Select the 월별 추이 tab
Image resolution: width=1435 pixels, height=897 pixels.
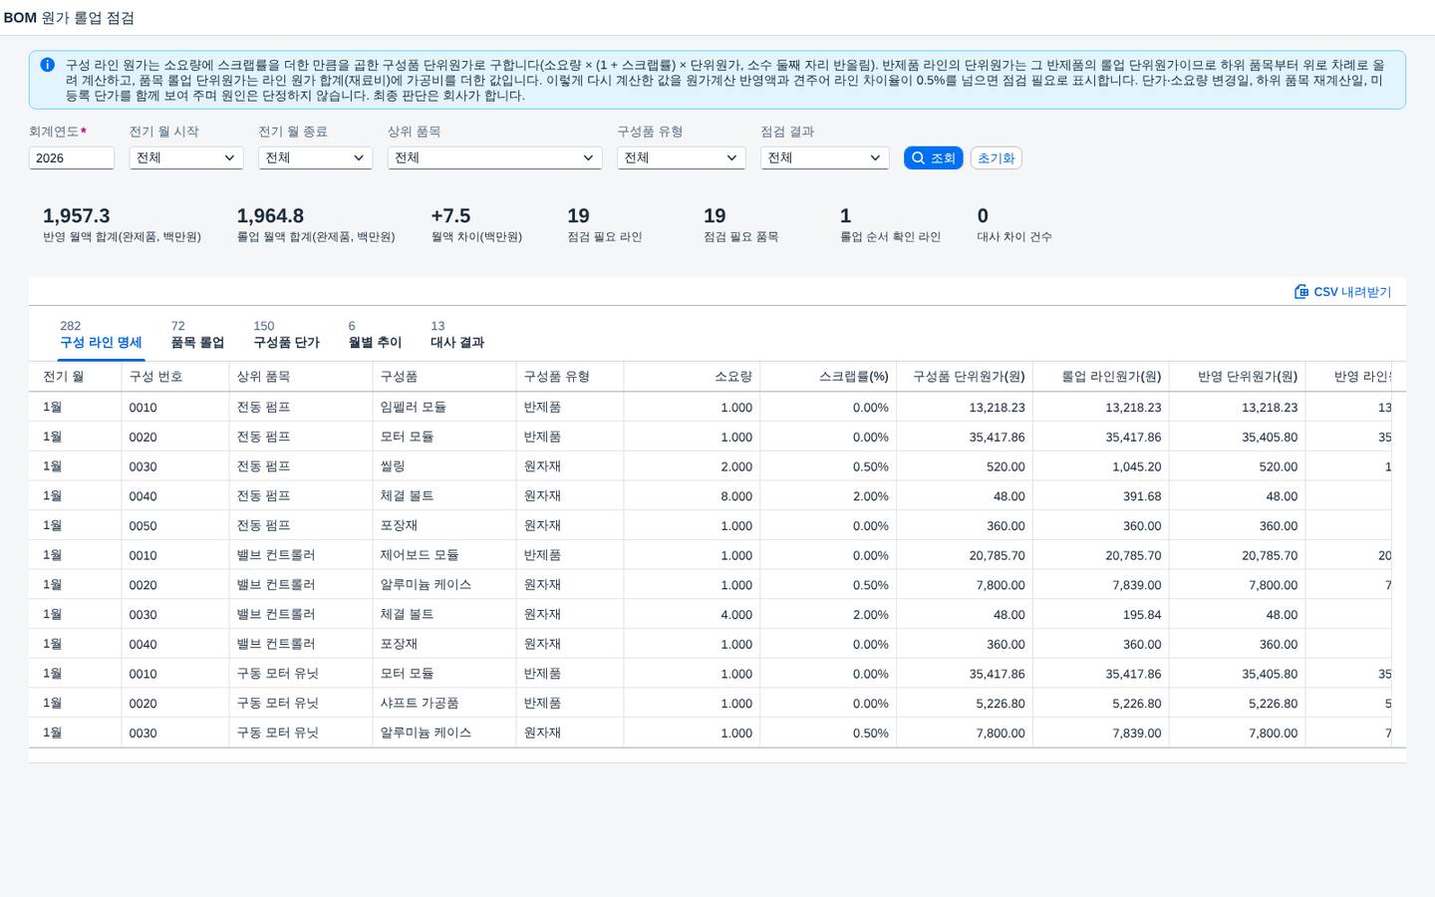375,335
